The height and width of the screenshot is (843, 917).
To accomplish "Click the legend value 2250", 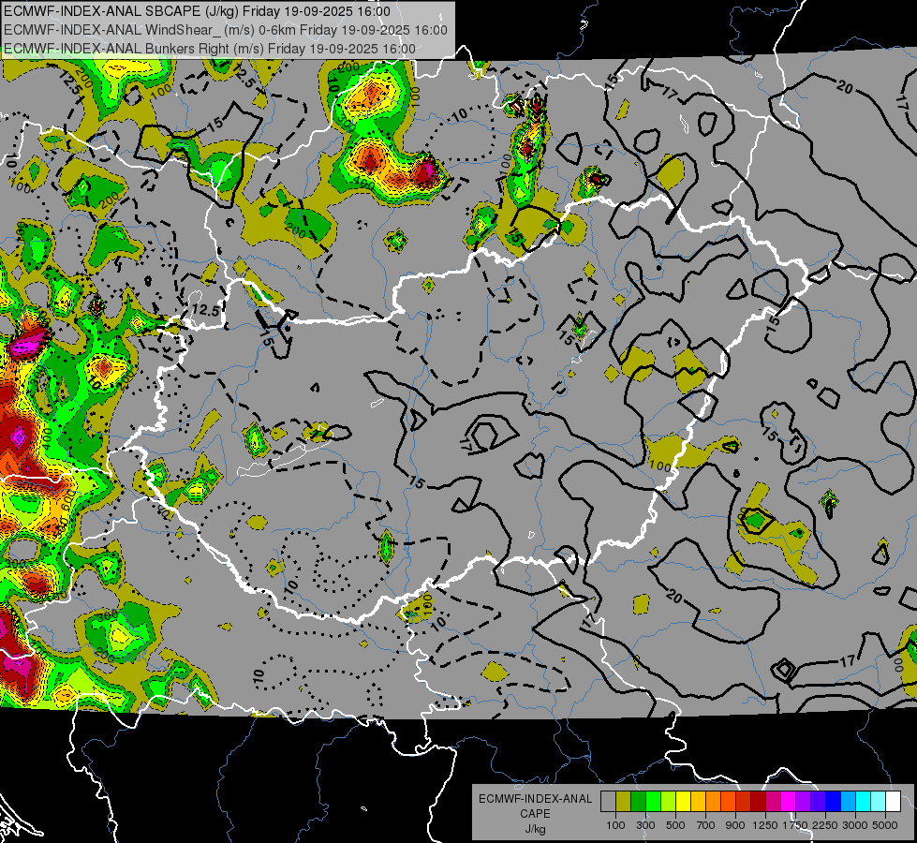I will [826, 825].
